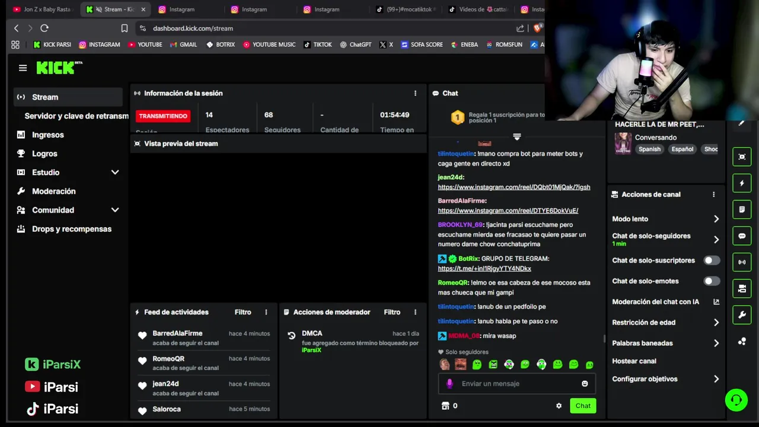This screenshot has height=427, width=759.
Task: Toggle Chat de solo-suscriptores switch
Action: pos(712,260)
